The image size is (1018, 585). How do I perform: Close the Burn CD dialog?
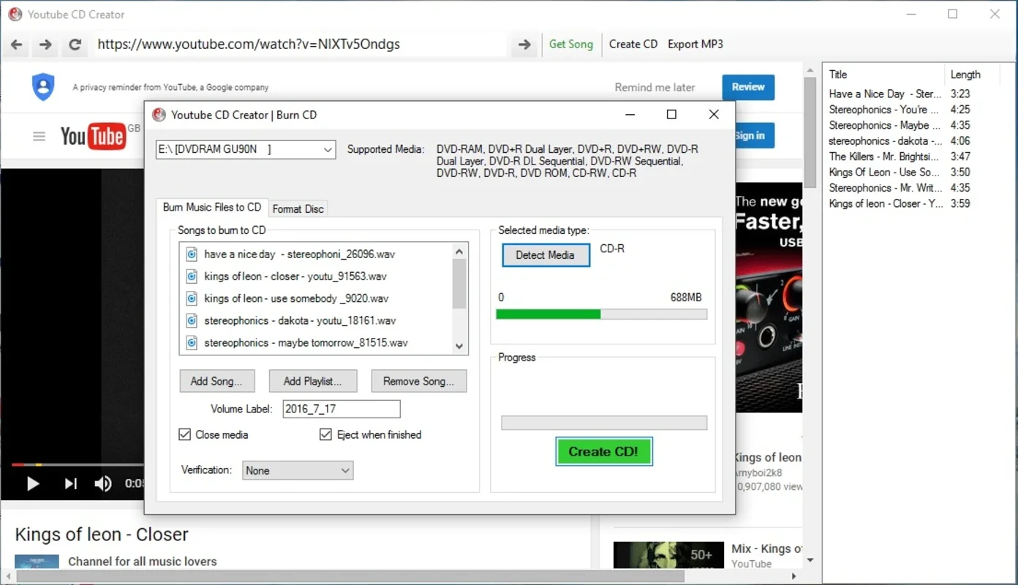tap(714, 114)
